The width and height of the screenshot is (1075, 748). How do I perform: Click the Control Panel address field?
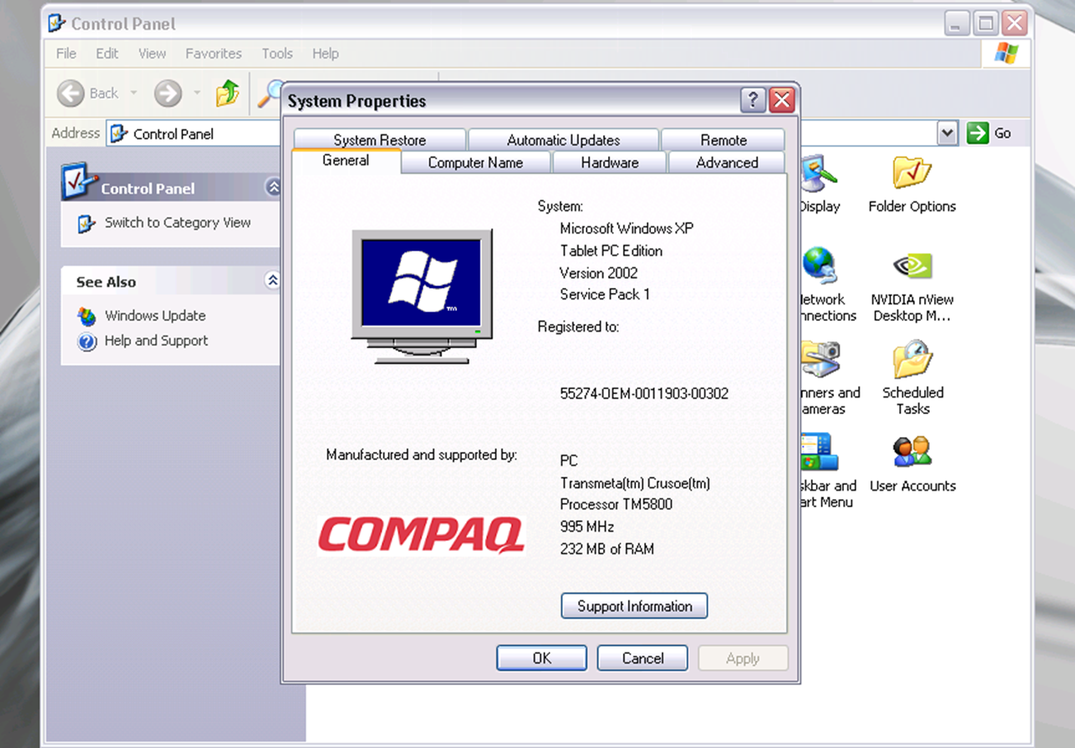[194, 134]
